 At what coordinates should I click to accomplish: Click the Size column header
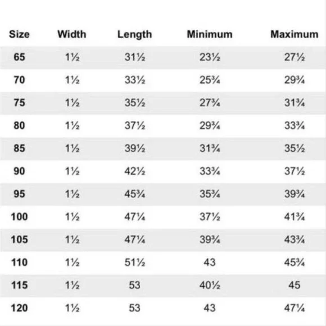19,34
